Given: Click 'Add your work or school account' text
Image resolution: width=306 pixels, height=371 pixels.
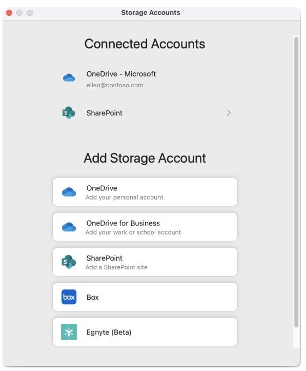Looking at the screenshot, I should (133, 232).
